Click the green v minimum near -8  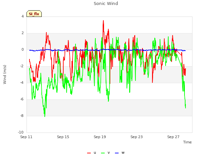point(45,116)
